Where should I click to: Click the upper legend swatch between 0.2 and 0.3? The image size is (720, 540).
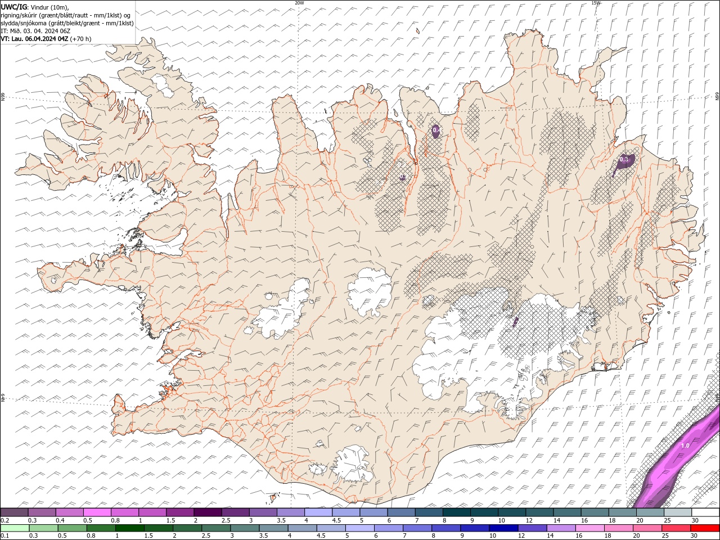pos(14,512)
